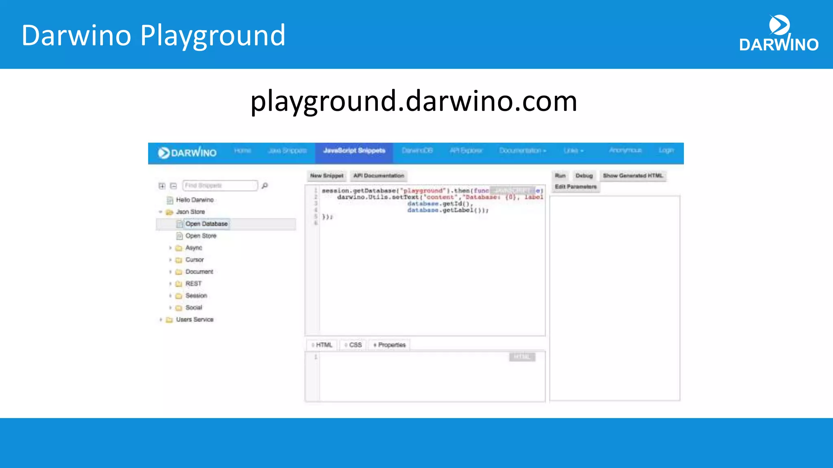Click the Debug button
This screenshot has width=833, height=468.
tap(584, 176)
